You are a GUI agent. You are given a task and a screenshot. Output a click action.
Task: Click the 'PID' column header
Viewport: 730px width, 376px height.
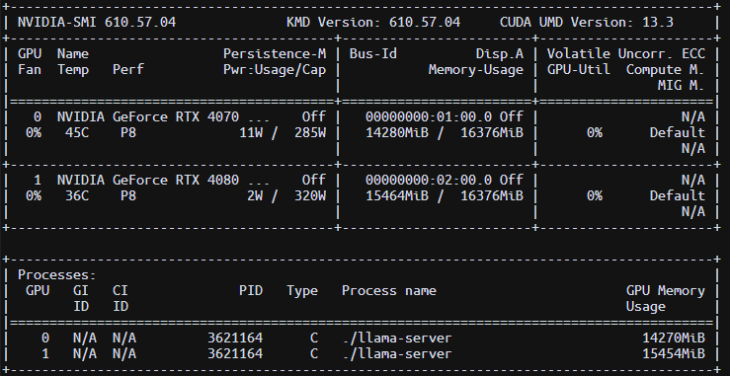(251, 291)
